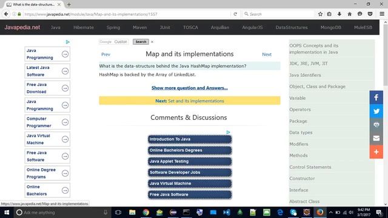The image size is (388, 218).
Task: Open a new browser tab
Action: [x=69, y=4]
